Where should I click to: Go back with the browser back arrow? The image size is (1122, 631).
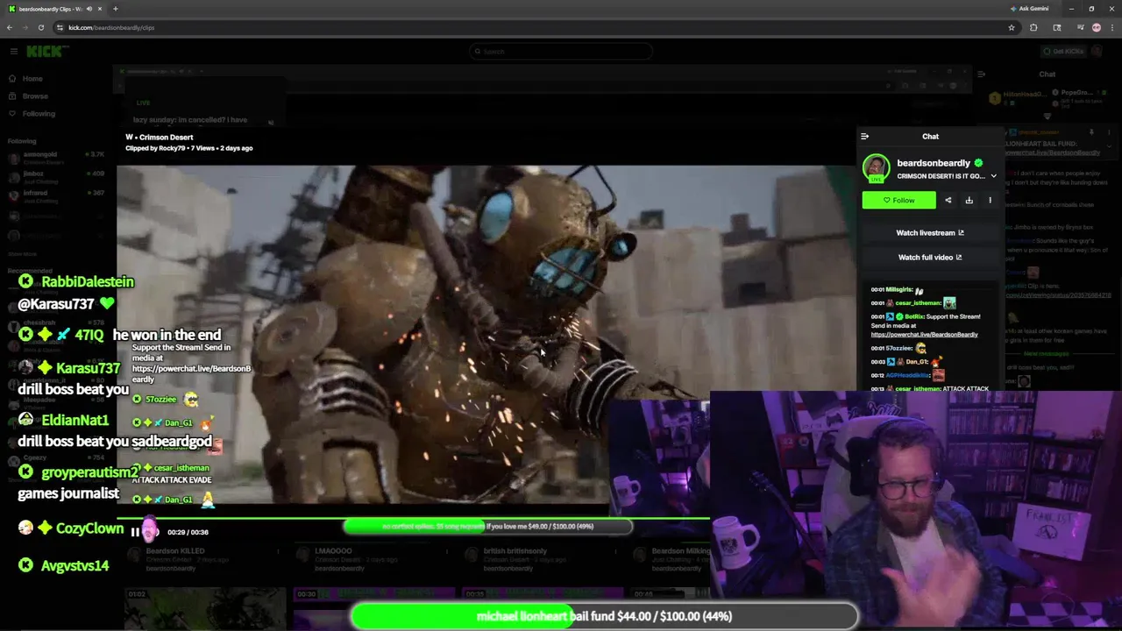tap(10, 28)
